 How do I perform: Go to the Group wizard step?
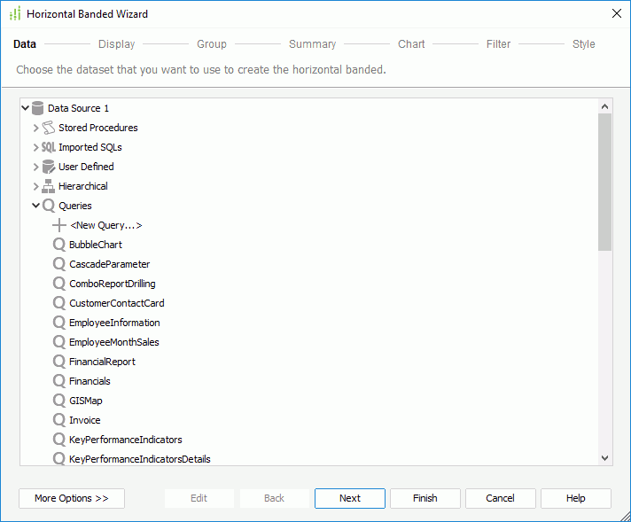coord(212,43)
